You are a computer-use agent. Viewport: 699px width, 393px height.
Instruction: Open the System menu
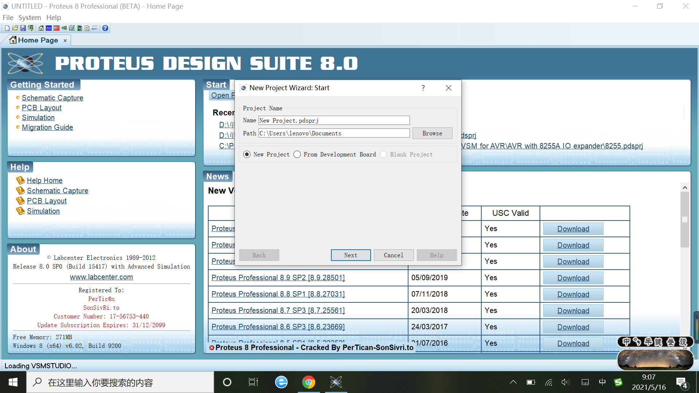[x=29, y=17]
